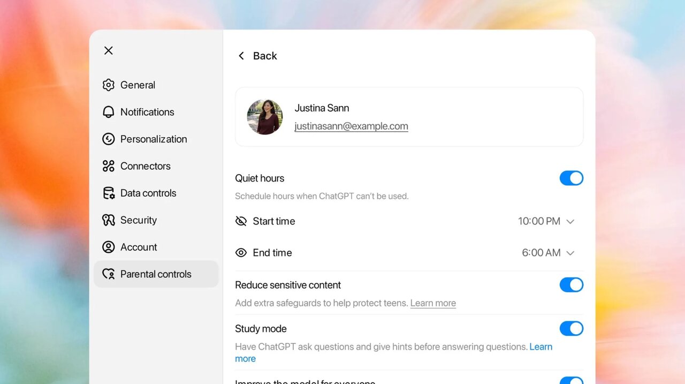
Task: Click the Notifications bell icon
Action: click(x=109, y=112)
